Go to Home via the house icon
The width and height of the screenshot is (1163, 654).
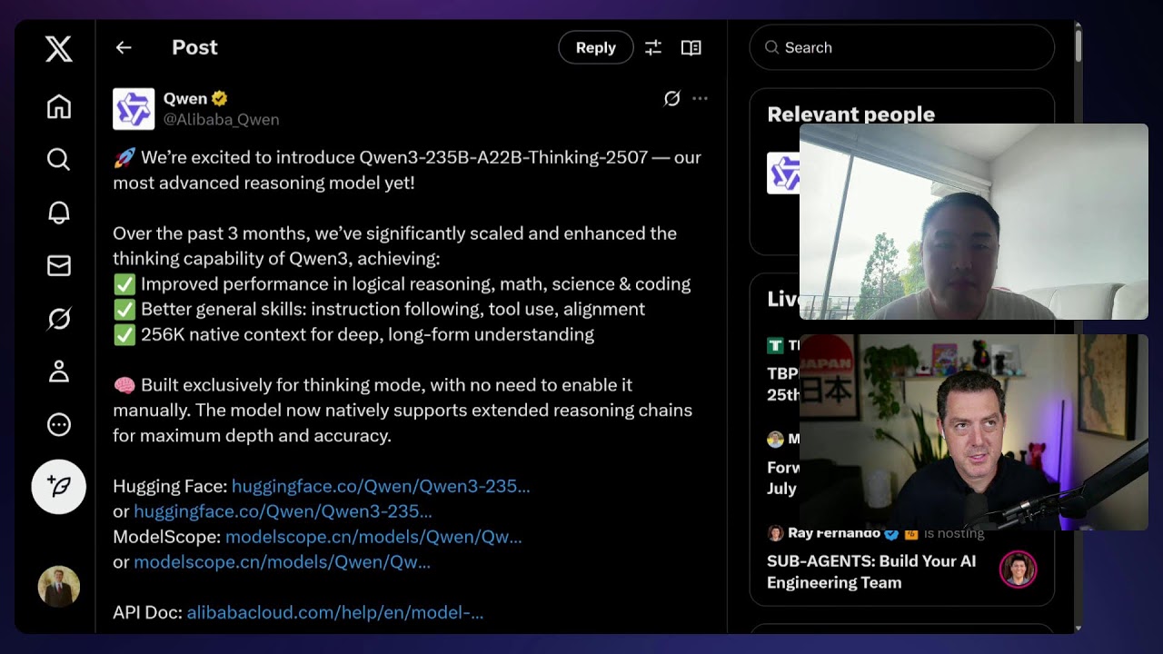(x=59, y=107)
